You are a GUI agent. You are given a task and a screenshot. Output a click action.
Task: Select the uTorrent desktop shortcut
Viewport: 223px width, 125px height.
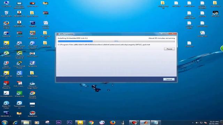6,54
